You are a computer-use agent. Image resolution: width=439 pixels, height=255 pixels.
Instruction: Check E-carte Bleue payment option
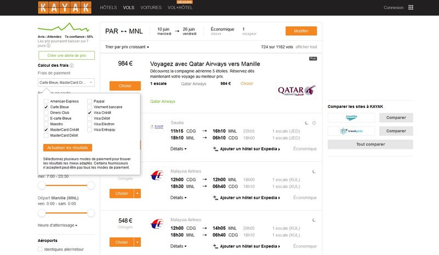click(x=46, y=118)
